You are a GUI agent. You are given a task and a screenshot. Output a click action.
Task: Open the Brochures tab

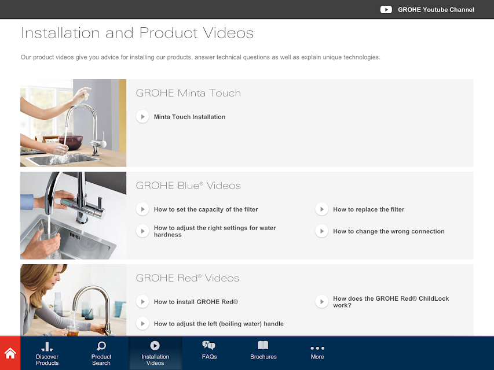click(x=264, y=353)
